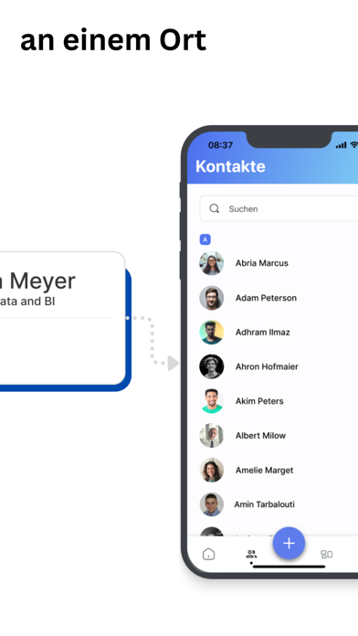Viewport: 358px width, 636px height.
Task: Click the Suchen search field
Action: (x=279, y=208)
